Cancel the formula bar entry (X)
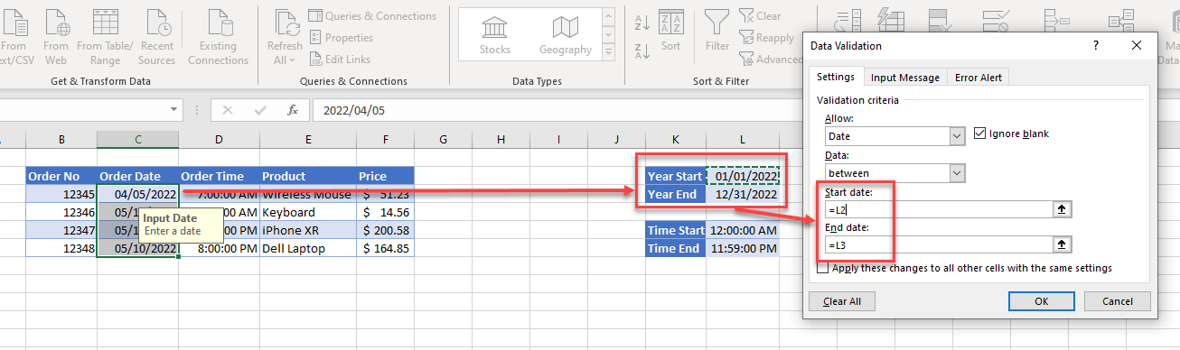This screenshot has height=350, width=1180. pos(228,110)
